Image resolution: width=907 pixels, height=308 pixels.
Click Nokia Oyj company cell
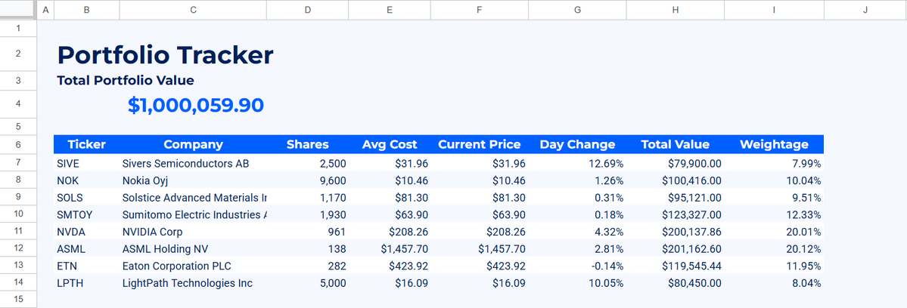[193, 180]
